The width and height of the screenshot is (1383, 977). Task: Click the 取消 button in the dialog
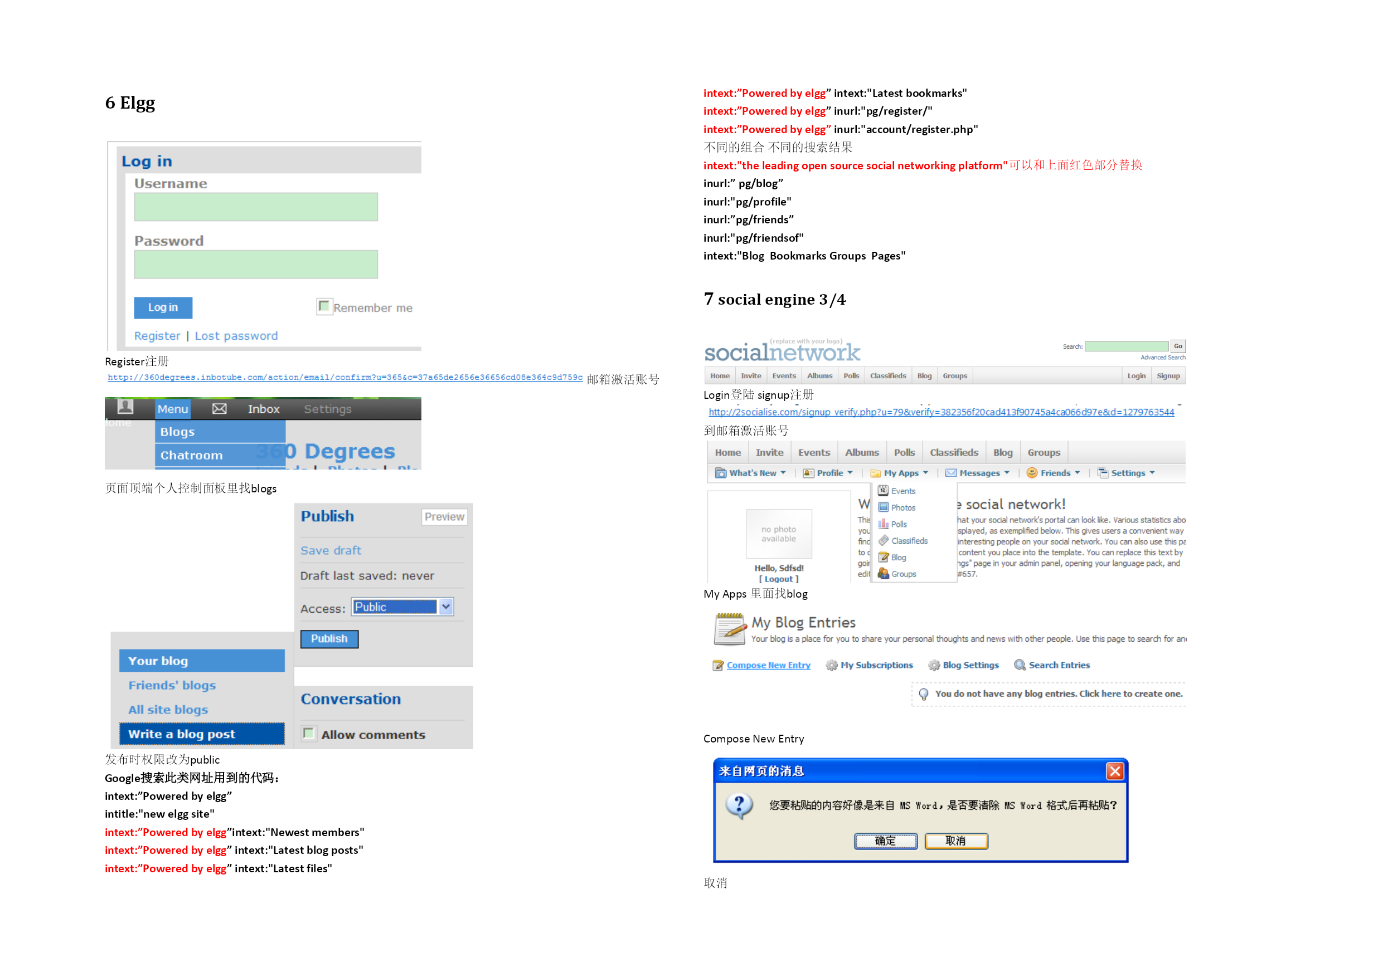(x=956, y=841)
